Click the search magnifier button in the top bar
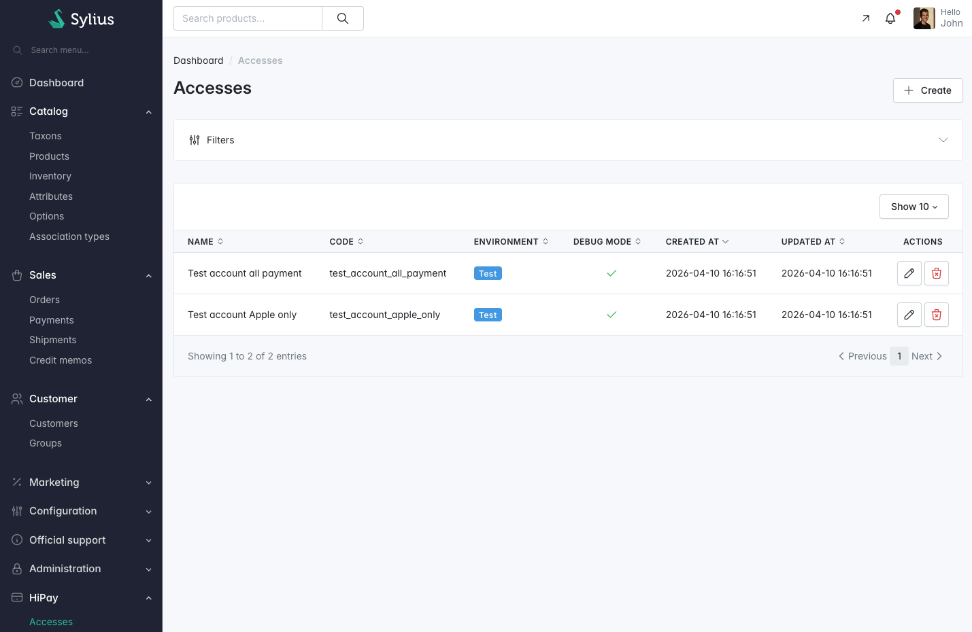 click(x=343, y=18)
